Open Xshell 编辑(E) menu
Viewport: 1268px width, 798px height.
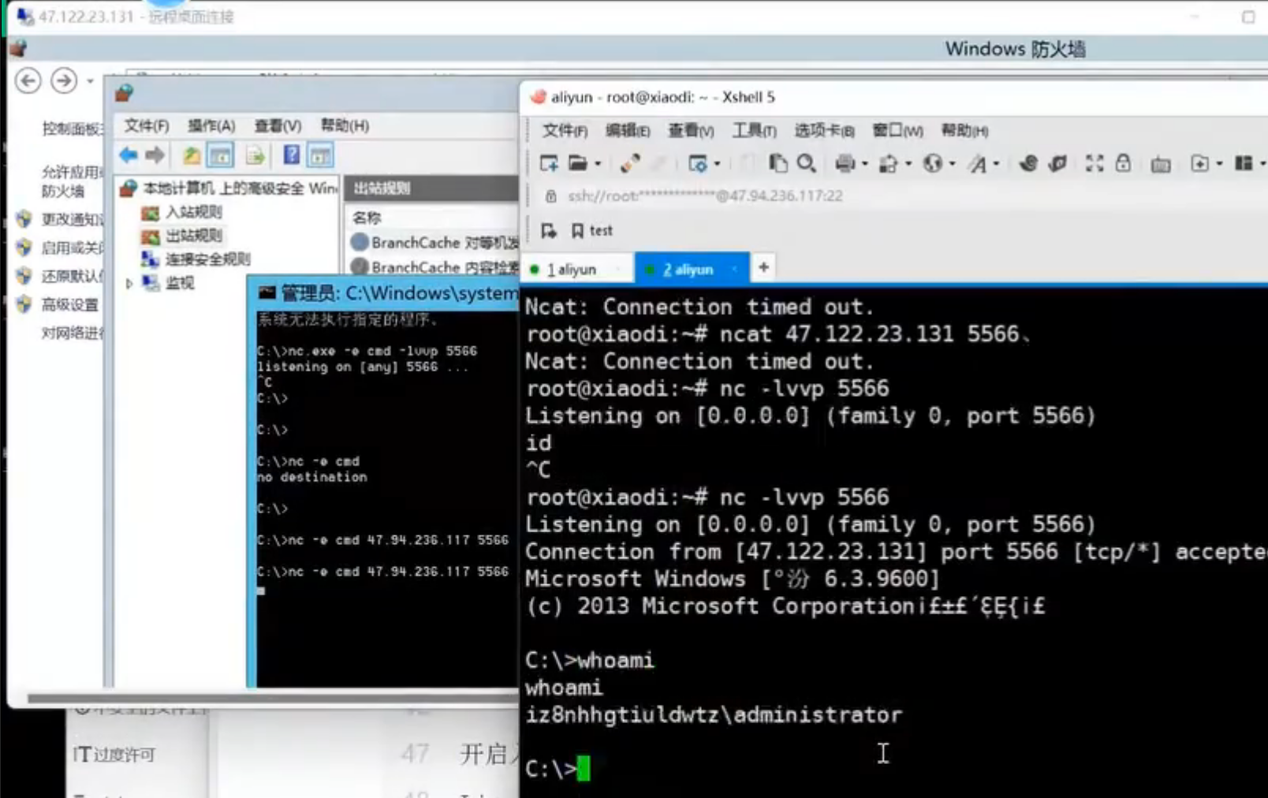628,130
